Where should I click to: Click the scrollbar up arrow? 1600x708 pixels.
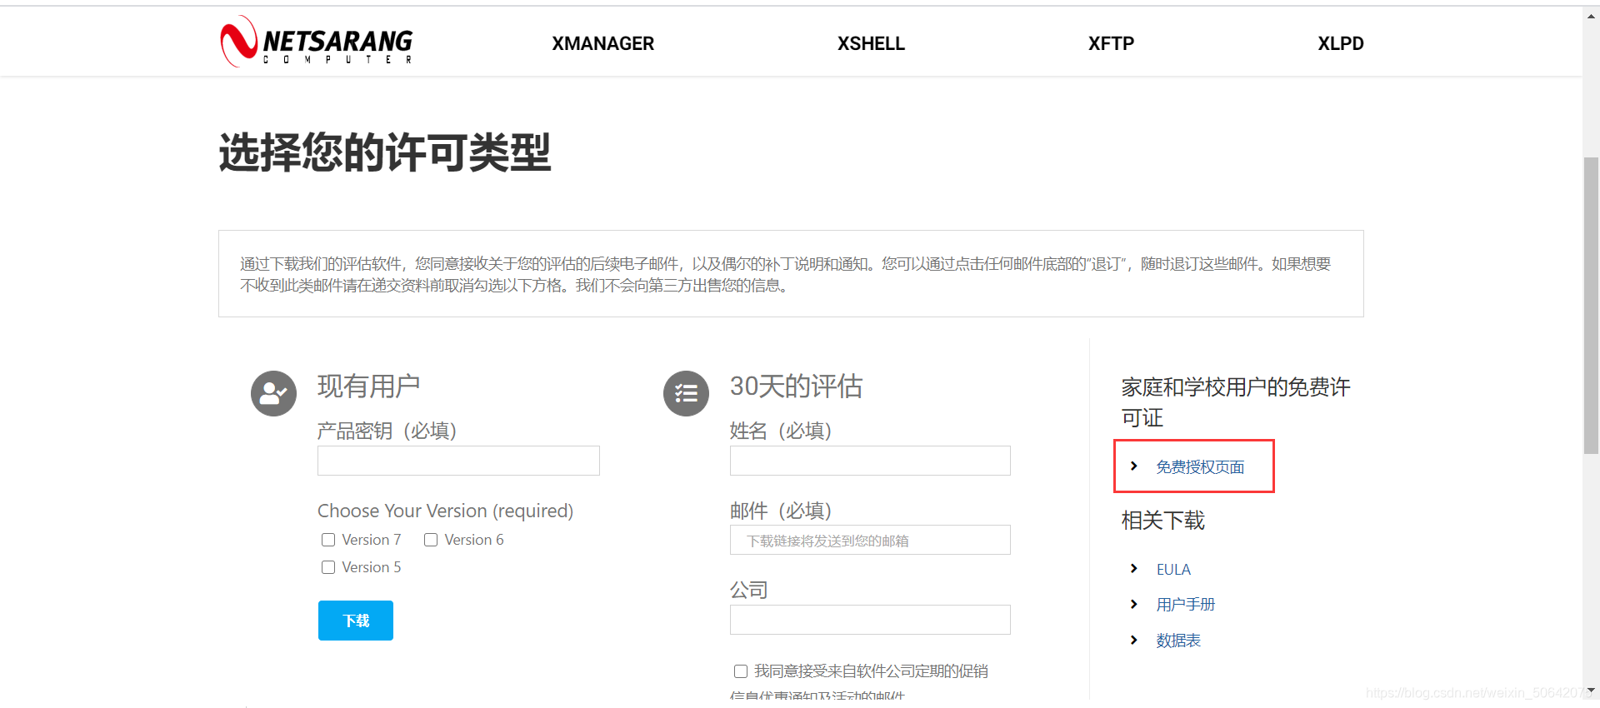pyautogui.click(x=1591, y=16)
